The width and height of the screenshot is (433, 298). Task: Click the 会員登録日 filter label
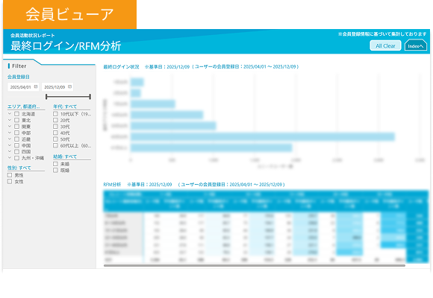pos(19,77)
